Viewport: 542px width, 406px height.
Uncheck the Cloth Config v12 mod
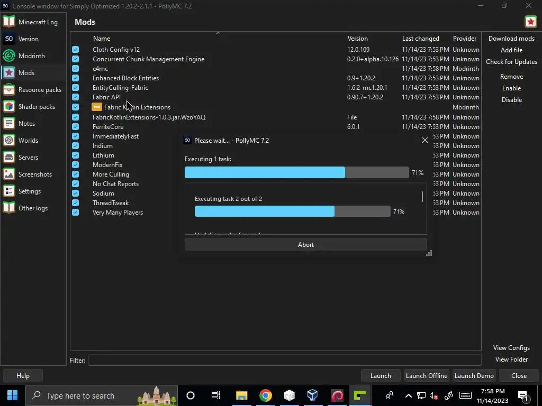coord(75,50)
